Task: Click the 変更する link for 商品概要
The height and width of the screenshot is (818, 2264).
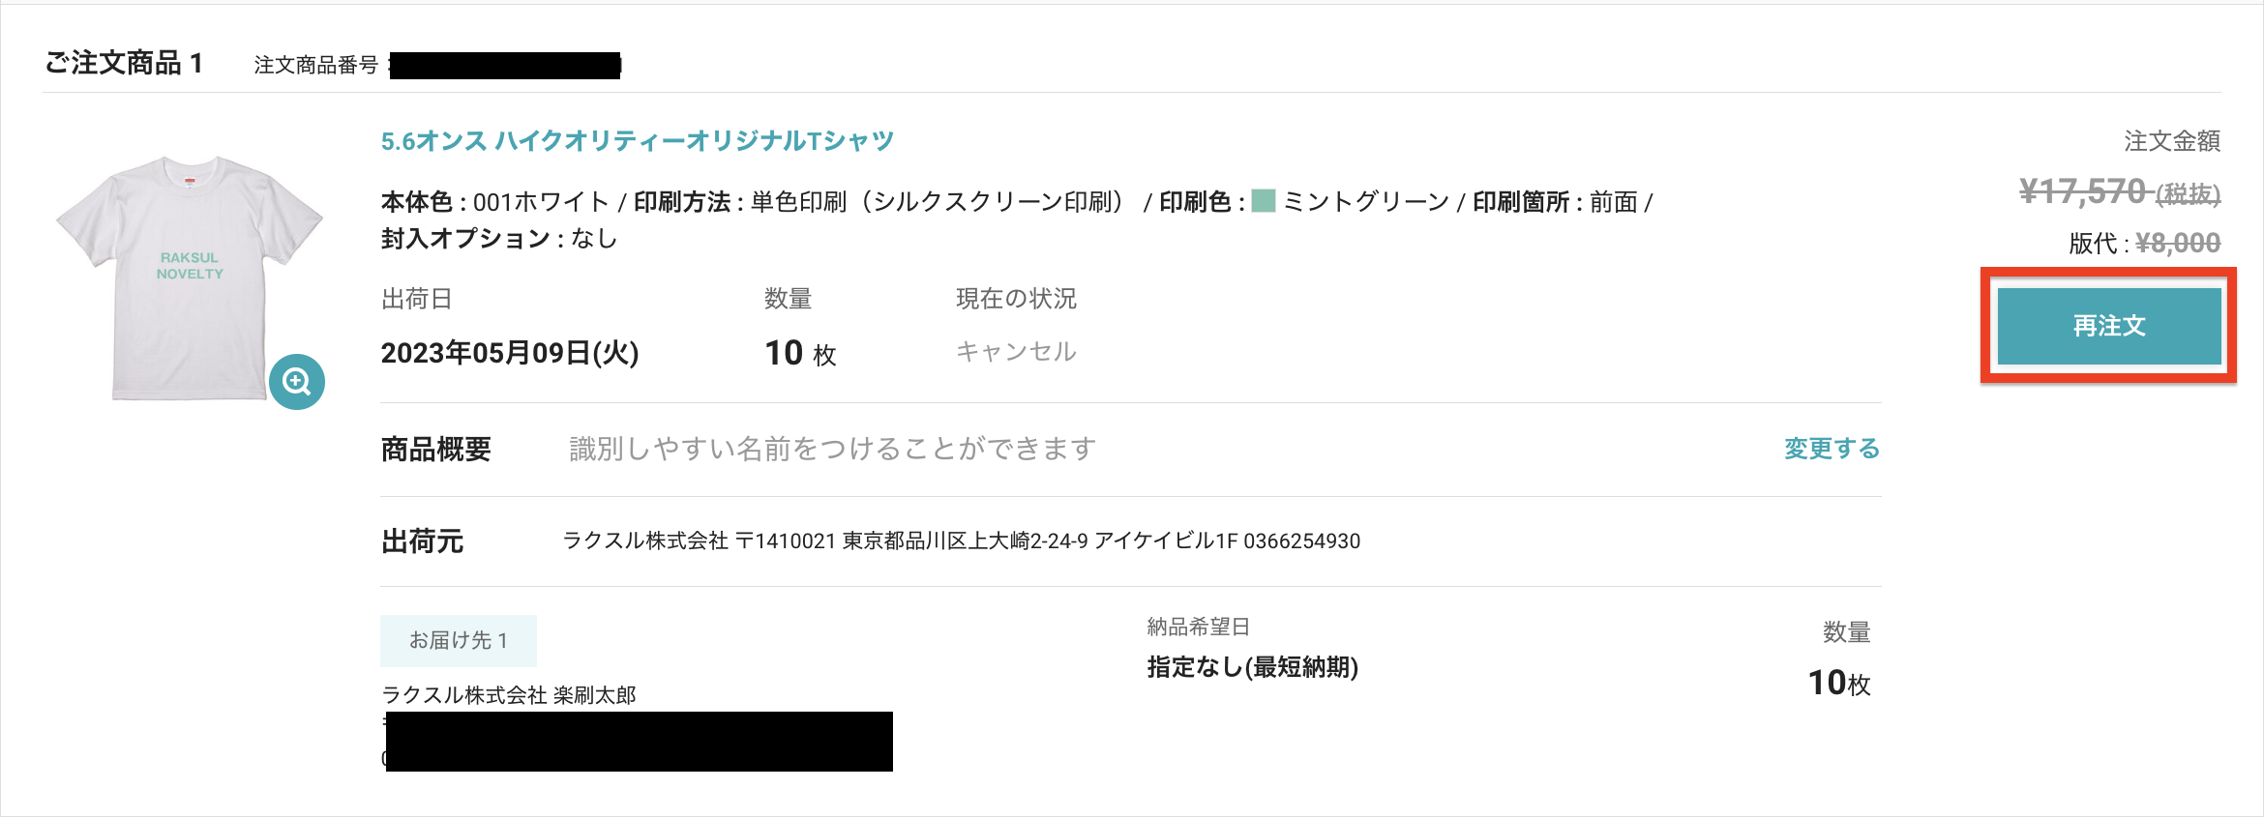Action: pos(1832,449)
